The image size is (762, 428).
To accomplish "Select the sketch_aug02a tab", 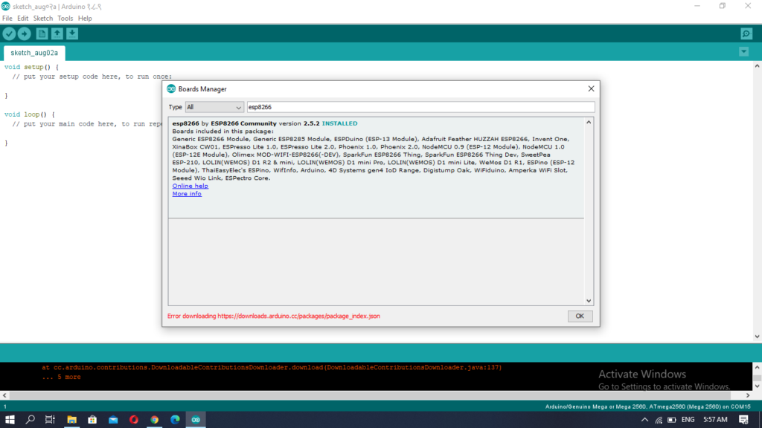I will click(x=34, y=53).
